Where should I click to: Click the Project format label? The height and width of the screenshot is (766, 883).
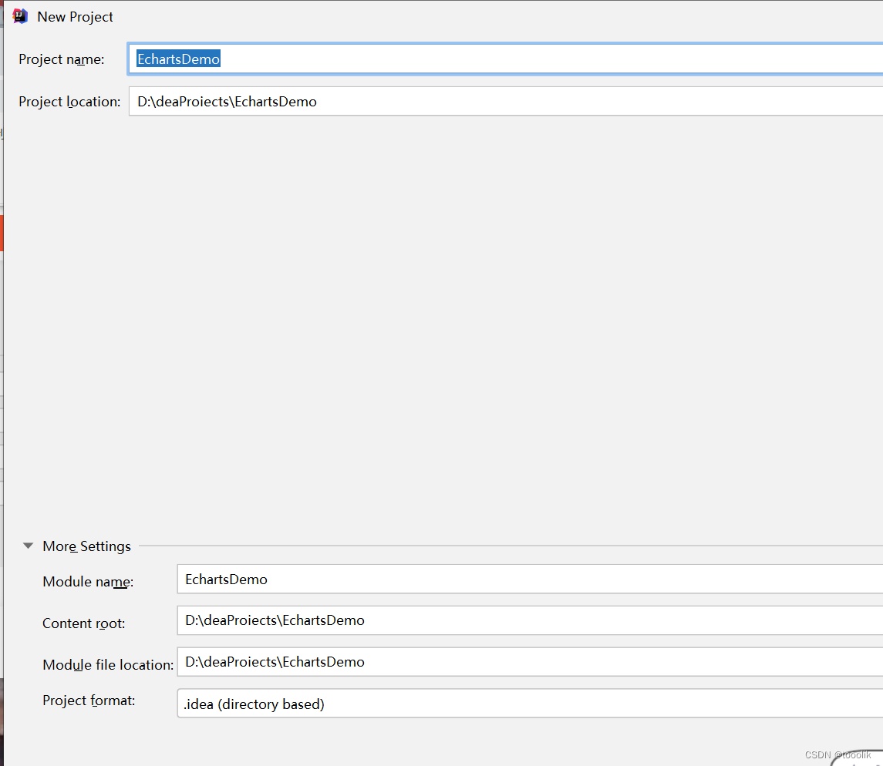[89, 700]
